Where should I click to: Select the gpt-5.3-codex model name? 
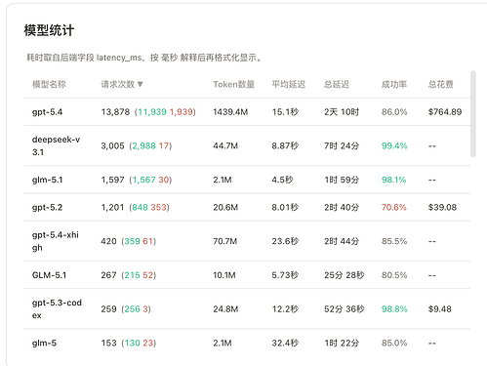(57, 309)
